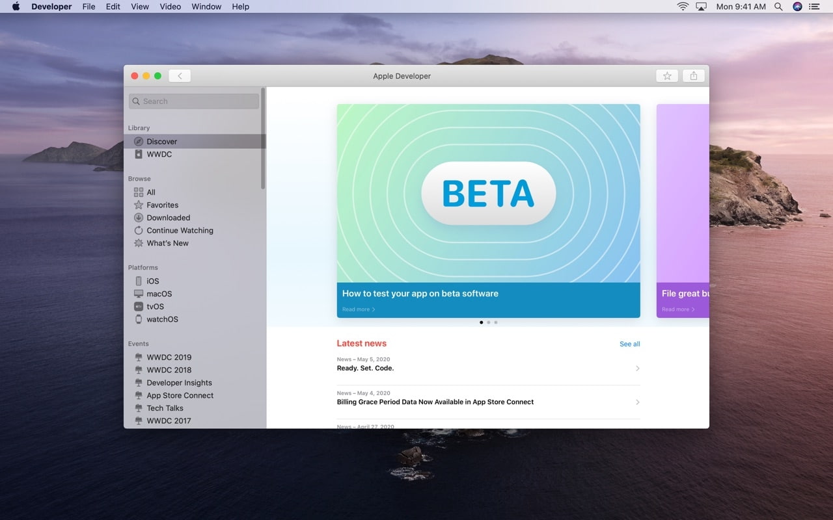Switch to third carousel page dot
This screenshot has width=833, height=520.
(496, 322)
